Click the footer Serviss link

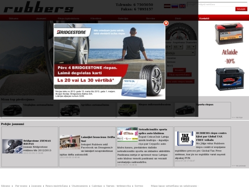pos(139,186)
